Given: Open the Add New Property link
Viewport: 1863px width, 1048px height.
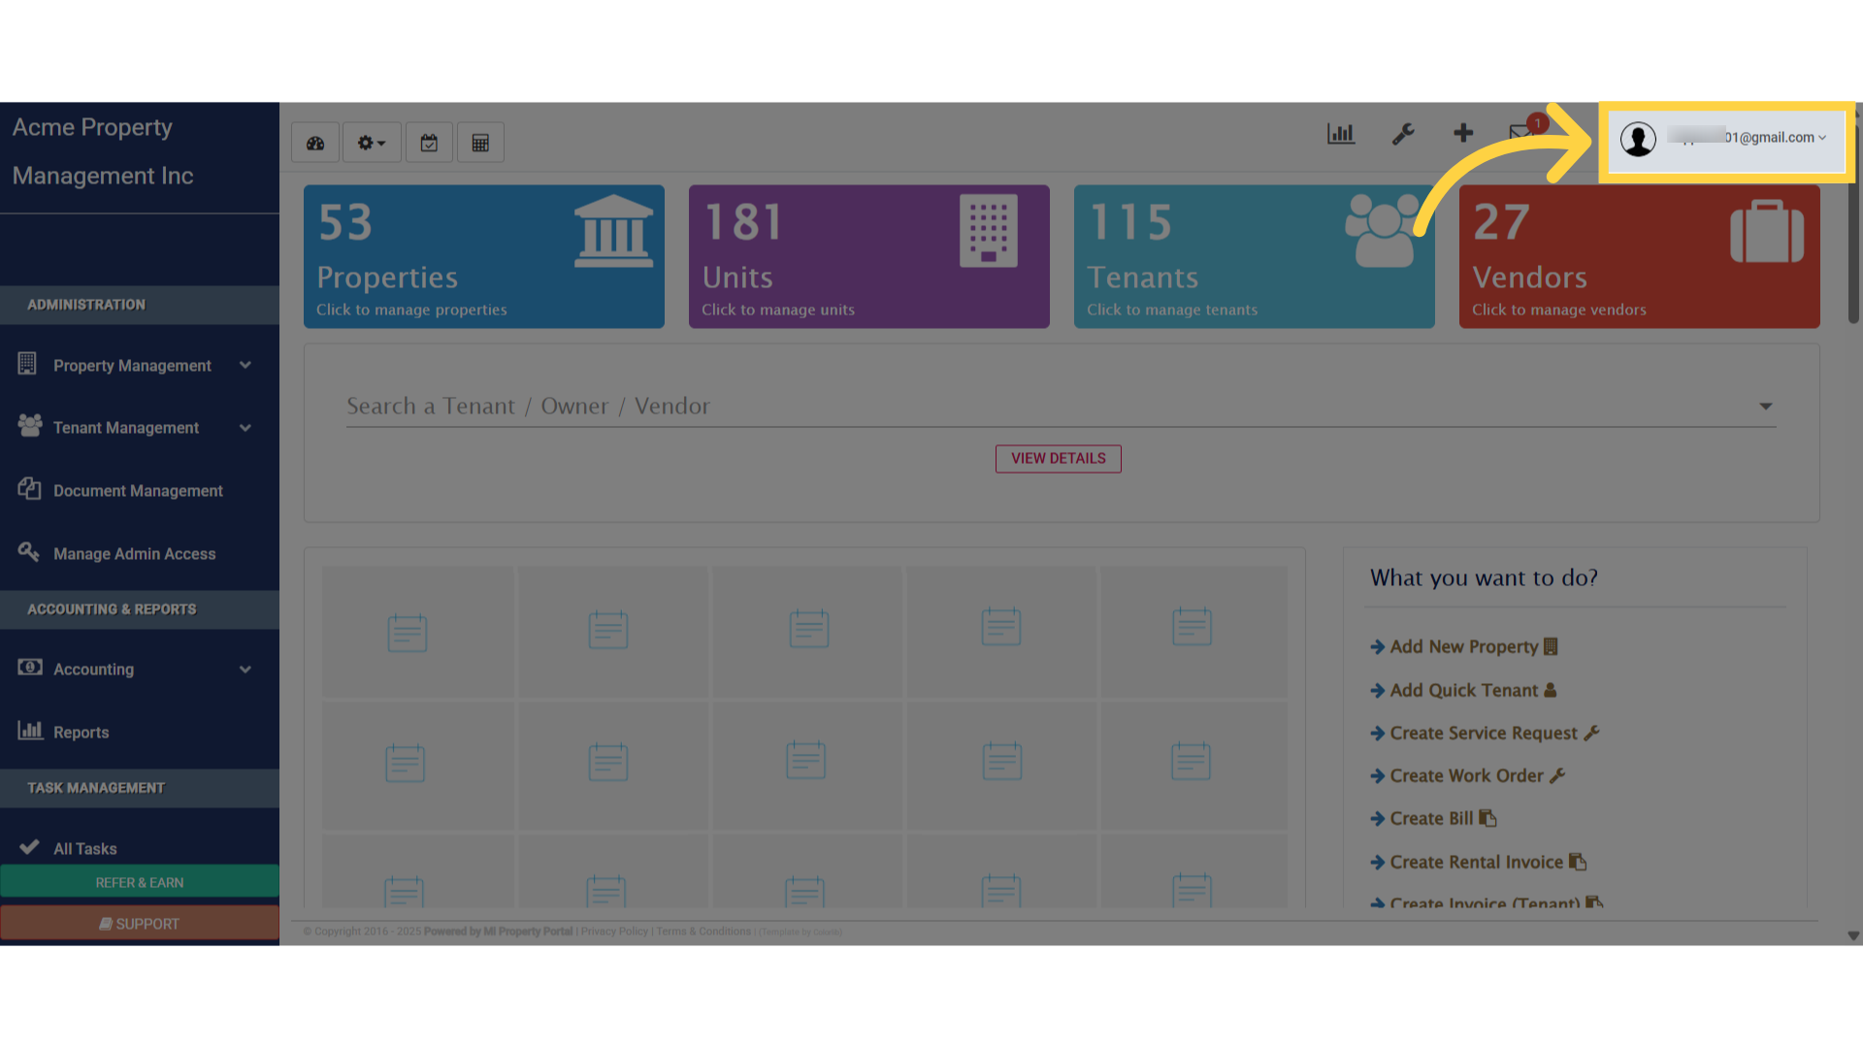Looking at the screenshot, I should coord(1463,646).
